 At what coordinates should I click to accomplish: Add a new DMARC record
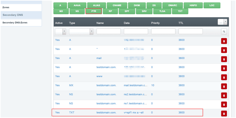click(172, 6)
